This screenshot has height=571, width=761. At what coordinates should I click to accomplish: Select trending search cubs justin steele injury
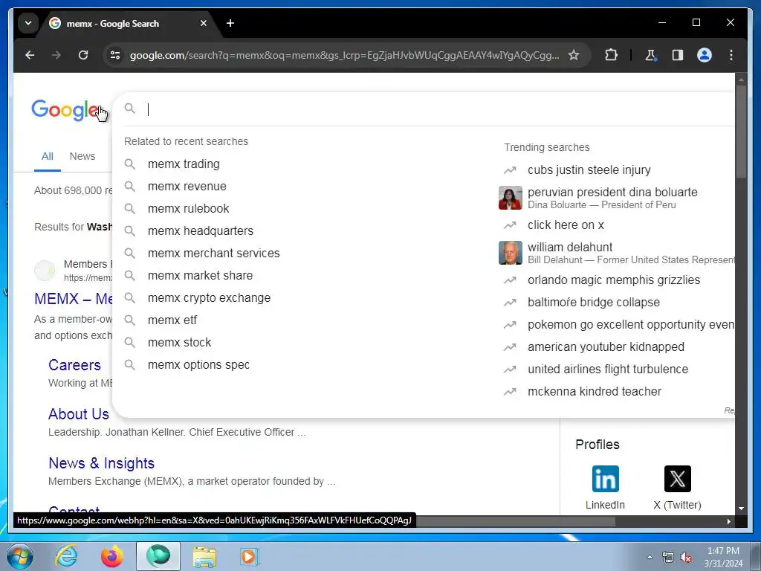click(x=589, y=170)
